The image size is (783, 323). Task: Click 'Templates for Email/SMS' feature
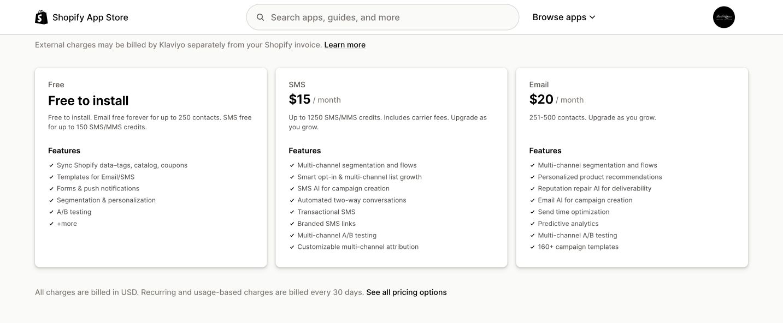coord(96,177)
